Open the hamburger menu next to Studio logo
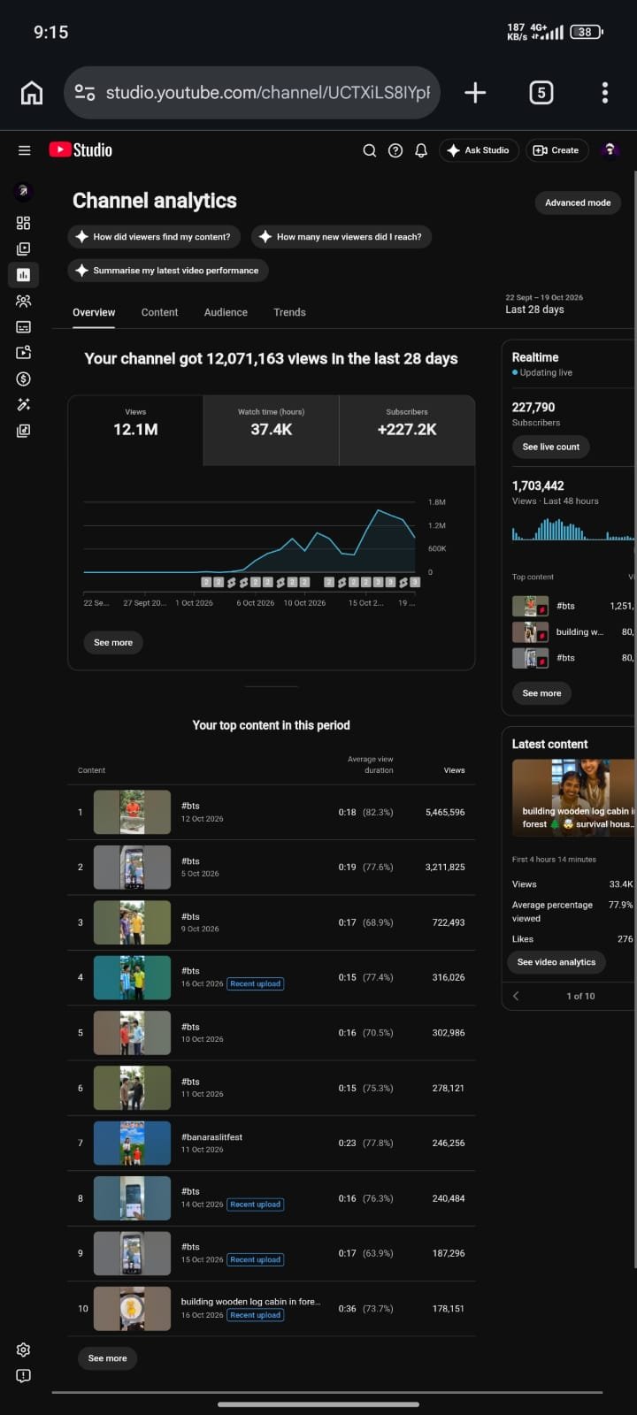 (24, 150)
